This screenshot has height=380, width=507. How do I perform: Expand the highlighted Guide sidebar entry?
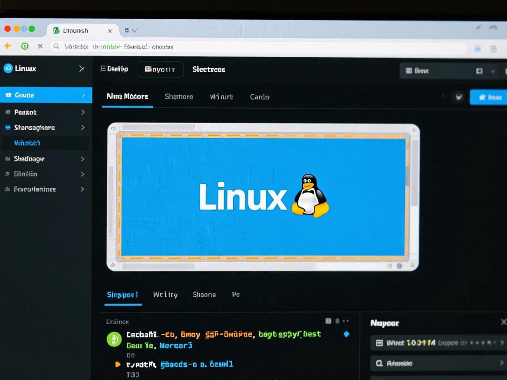tap(82, 95)
